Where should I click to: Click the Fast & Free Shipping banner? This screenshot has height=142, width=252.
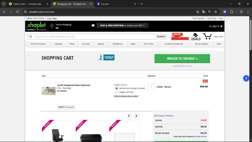[122, 25]
